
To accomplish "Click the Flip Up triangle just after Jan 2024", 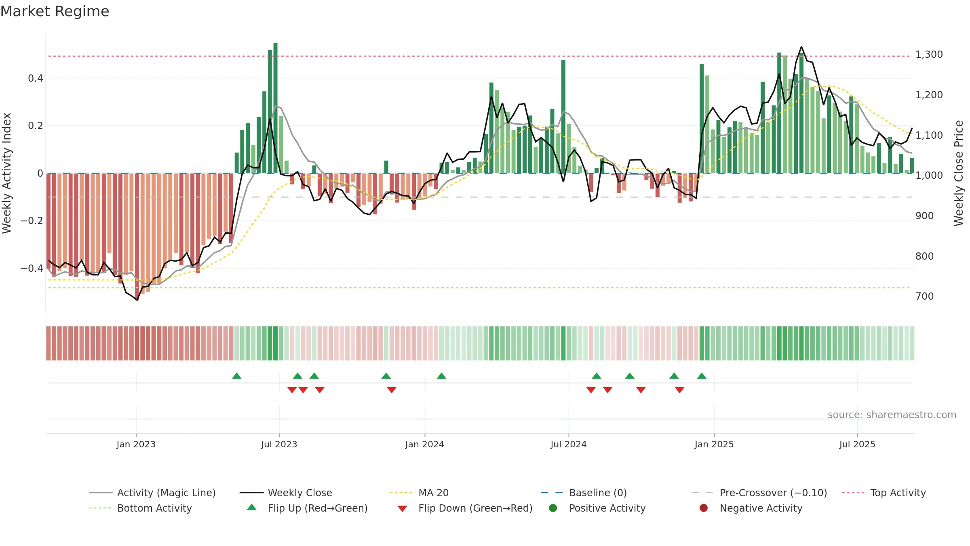I will (441, 376).
